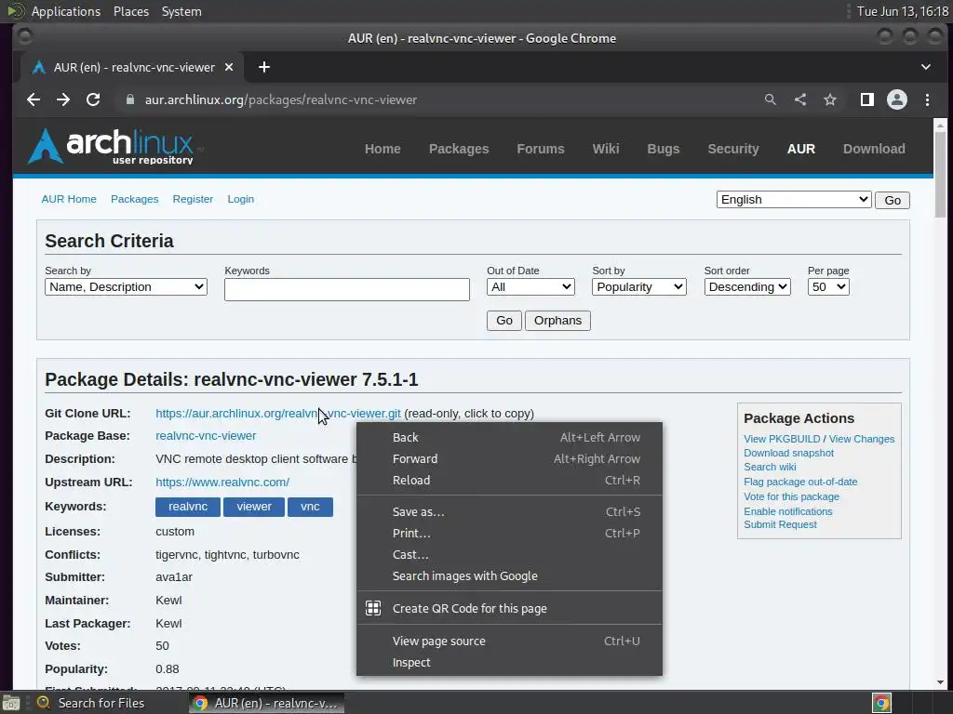Click the browser forward arrow

(63, 99)
